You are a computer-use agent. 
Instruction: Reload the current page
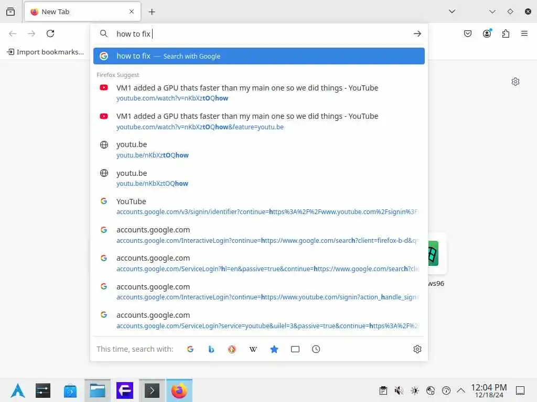[50, 33]
